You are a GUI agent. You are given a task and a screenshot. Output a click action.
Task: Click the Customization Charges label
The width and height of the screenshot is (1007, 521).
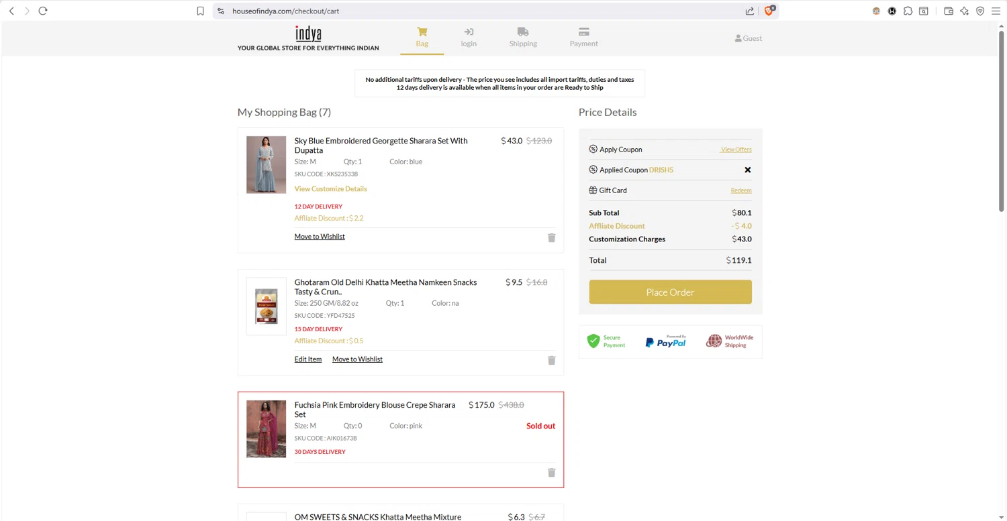[627, 239]
